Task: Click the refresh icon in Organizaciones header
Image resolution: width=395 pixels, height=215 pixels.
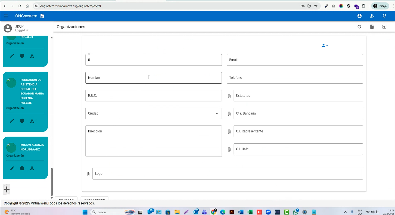Action: (x=359, y=27)
